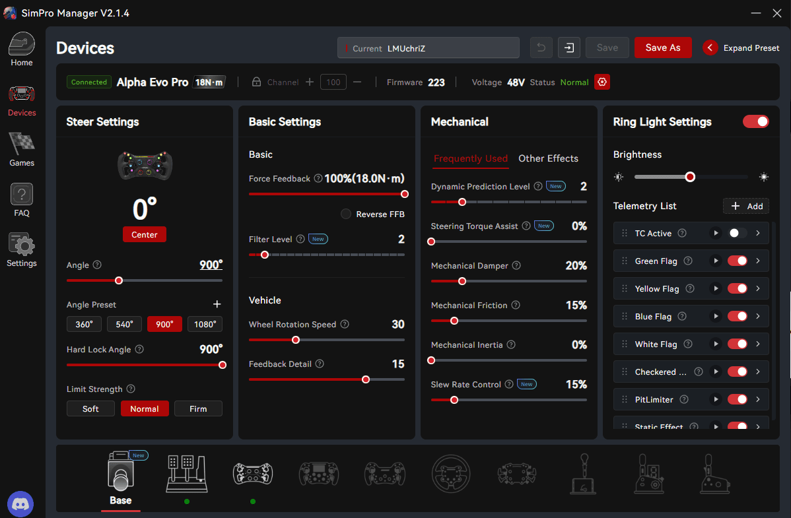The height and width of the screenshot is (518, 791).
Task: Select the 540° angle preset
Action: 124,324
